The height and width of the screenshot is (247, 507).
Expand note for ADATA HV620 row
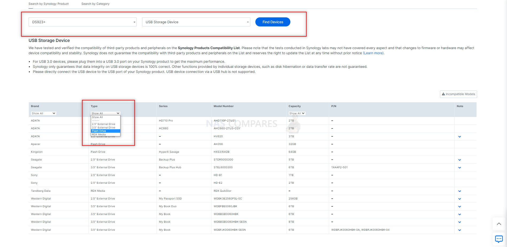click(x=459, y=136)
